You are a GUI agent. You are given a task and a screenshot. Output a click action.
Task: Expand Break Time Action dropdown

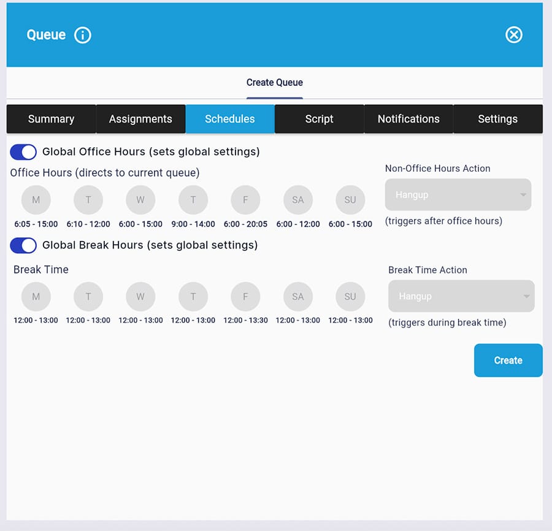[461, 296]
